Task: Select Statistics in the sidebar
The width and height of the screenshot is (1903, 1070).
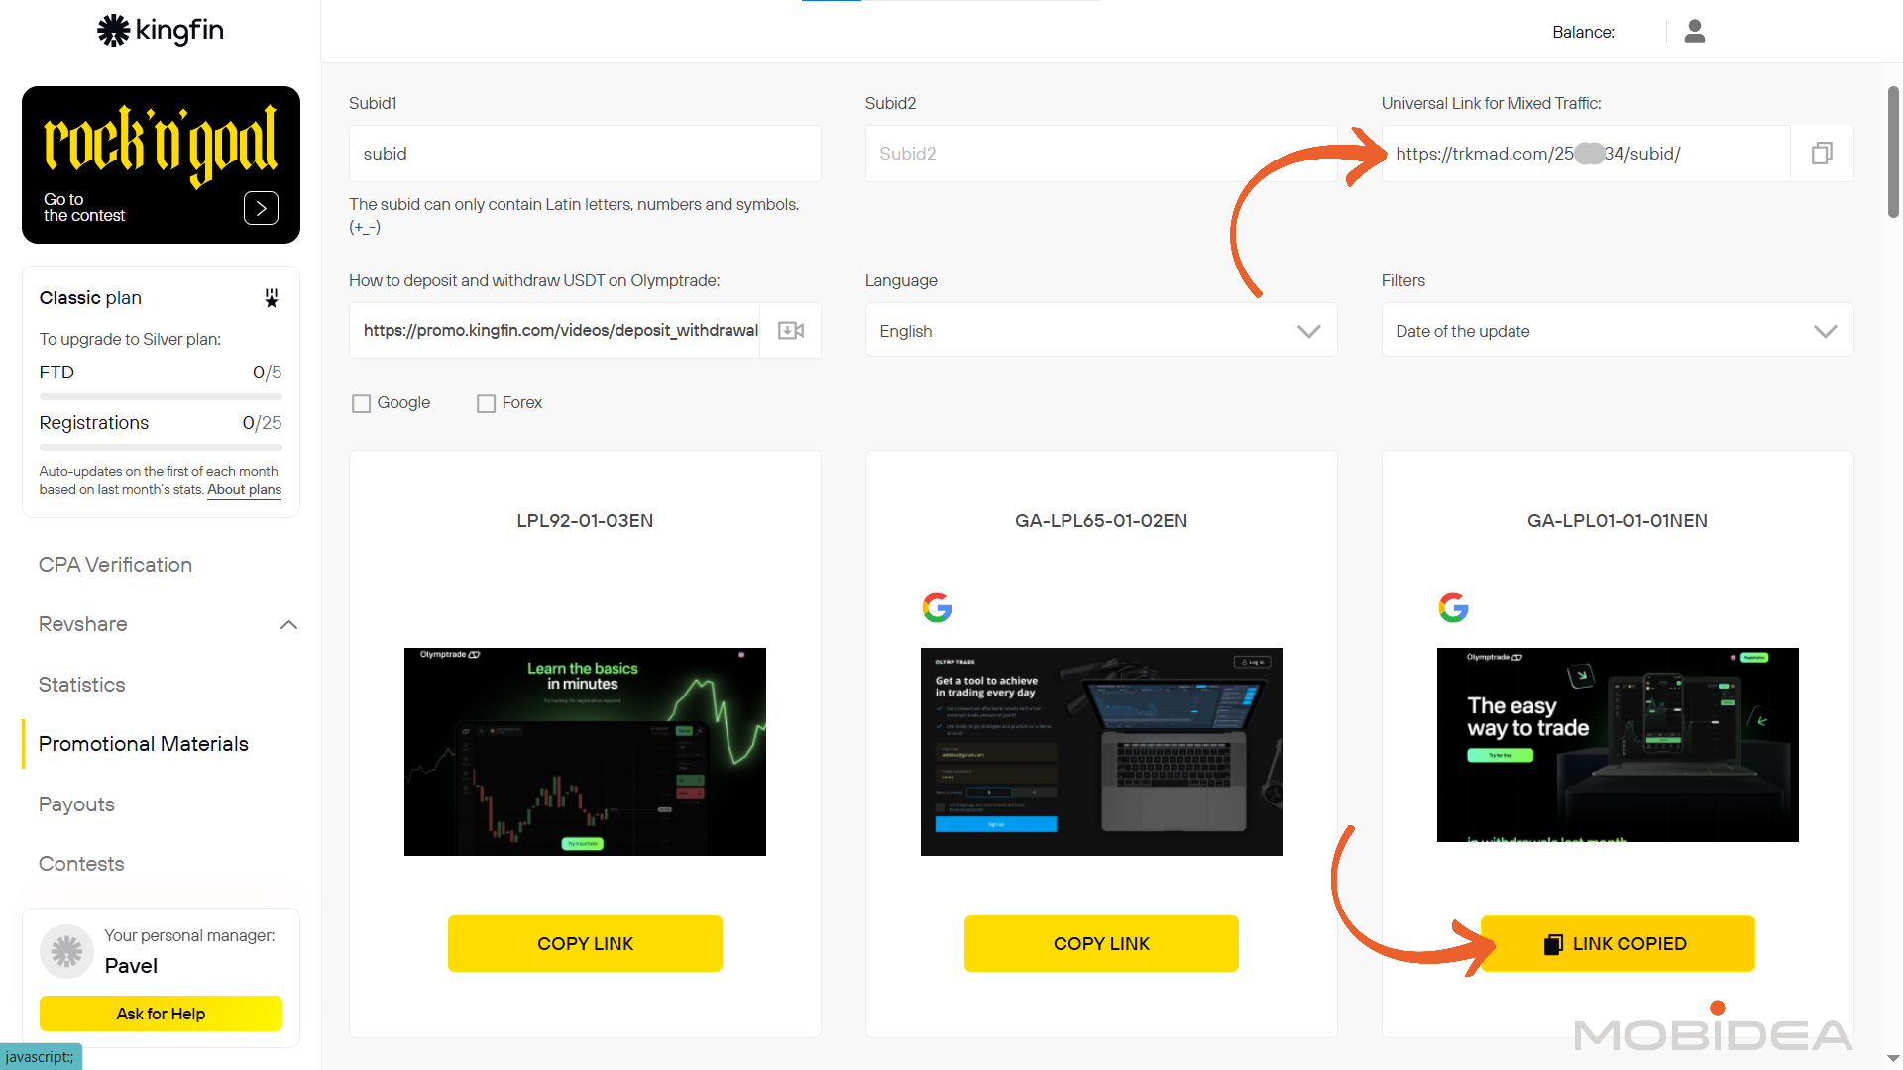Action: [x=81, y=684]
